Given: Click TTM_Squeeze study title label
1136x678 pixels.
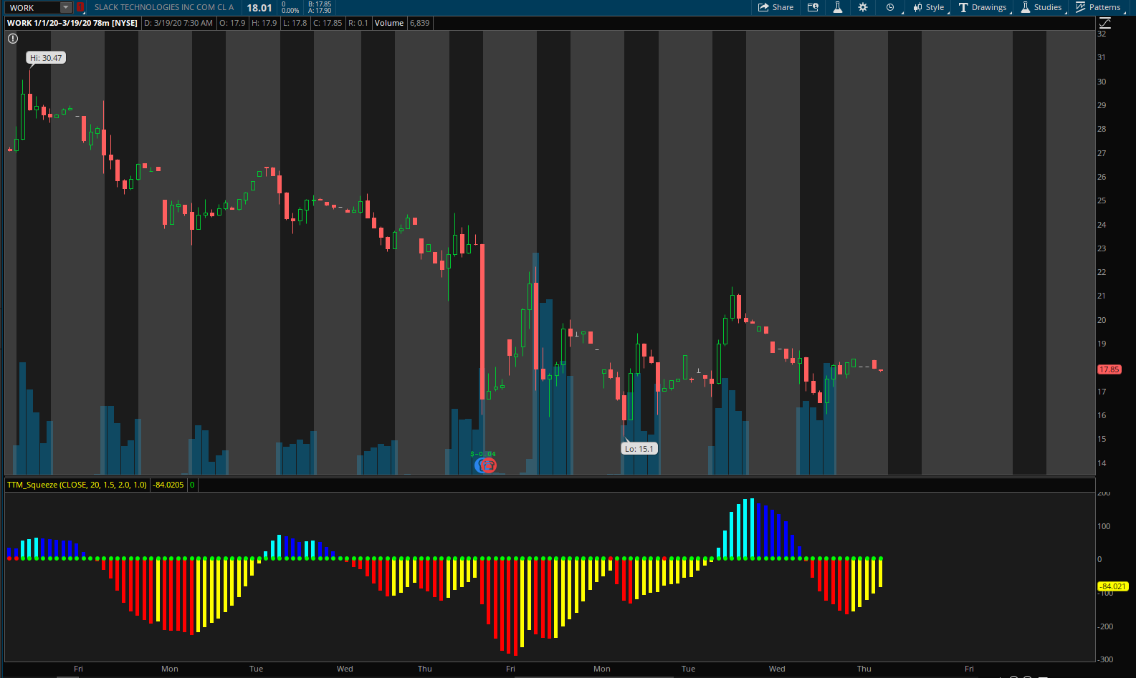Looking at the screenshot, I should click(x=77, y=485).
